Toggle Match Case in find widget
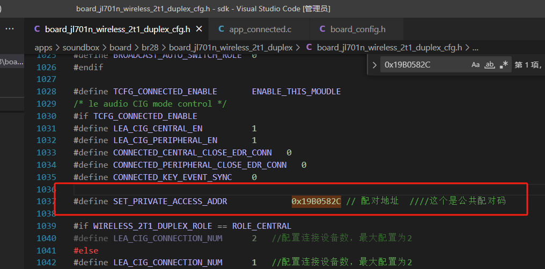The image size is (545, 269). point(475,64)
